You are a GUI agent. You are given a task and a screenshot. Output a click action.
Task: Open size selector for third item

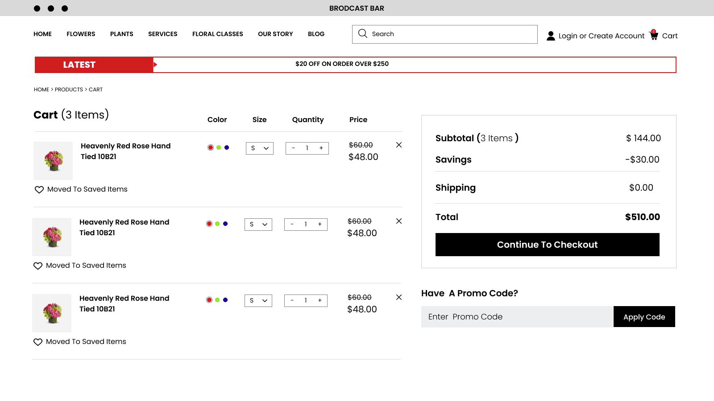coord(258,301)
